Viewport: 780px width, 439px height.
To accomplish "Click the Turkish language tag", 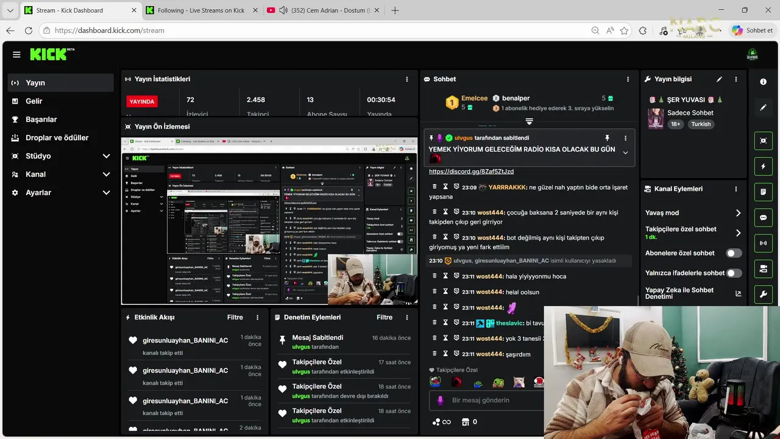I will pyautogui.click(x=701, y=124).
